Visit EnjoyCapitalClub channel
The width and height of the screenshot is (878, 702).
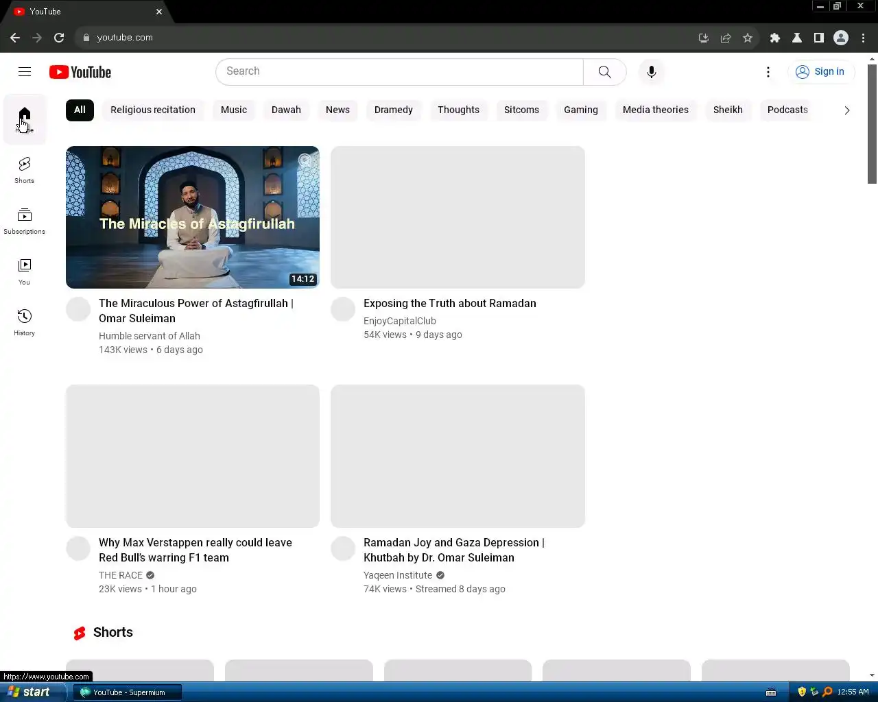[400, 321]
